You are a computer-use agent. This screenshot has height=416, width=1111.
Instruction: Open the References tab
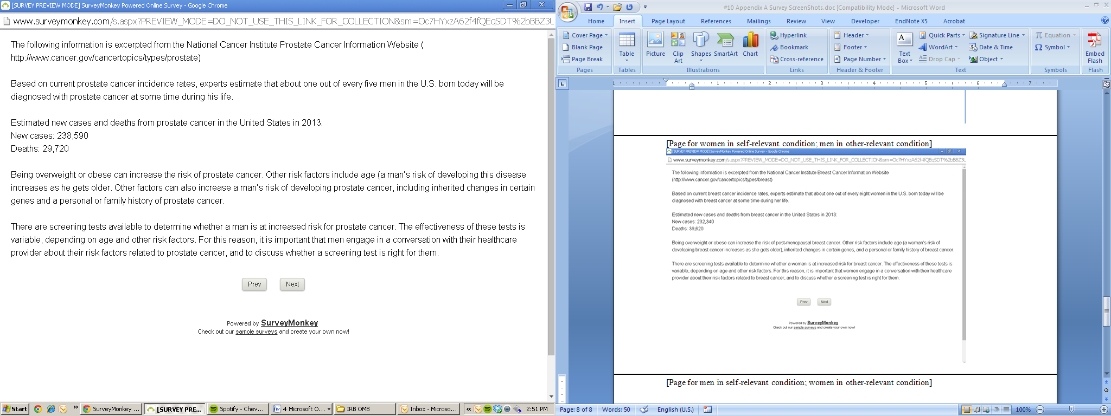point(716,21)
